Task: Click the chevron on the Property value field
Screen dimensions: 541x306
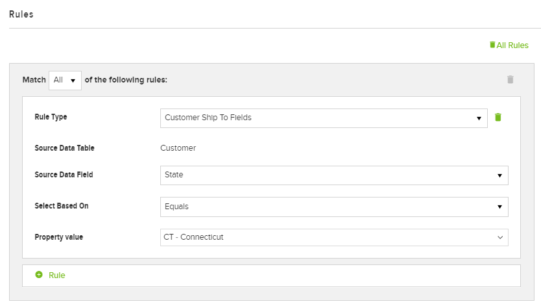Action: click(500, 238)
